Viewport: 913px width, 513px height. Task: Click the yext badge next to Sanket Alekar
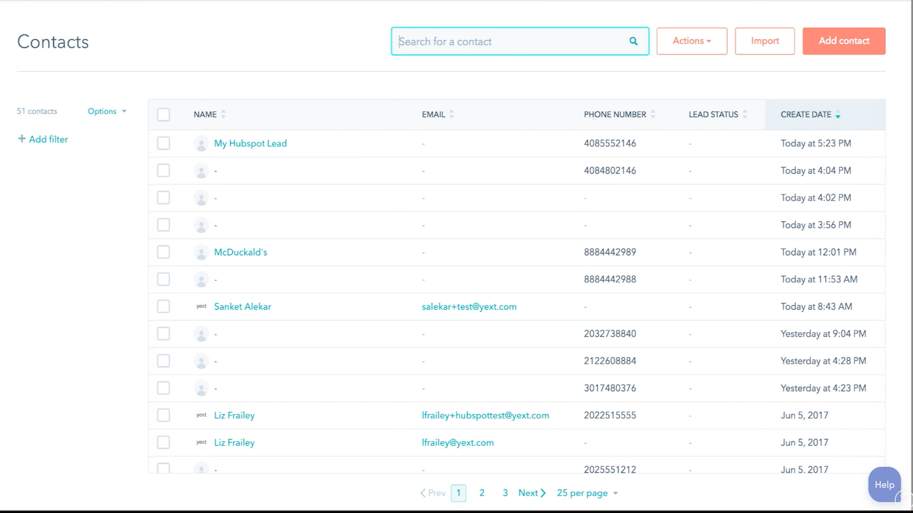pyautogui.click(x=201, y=306)
